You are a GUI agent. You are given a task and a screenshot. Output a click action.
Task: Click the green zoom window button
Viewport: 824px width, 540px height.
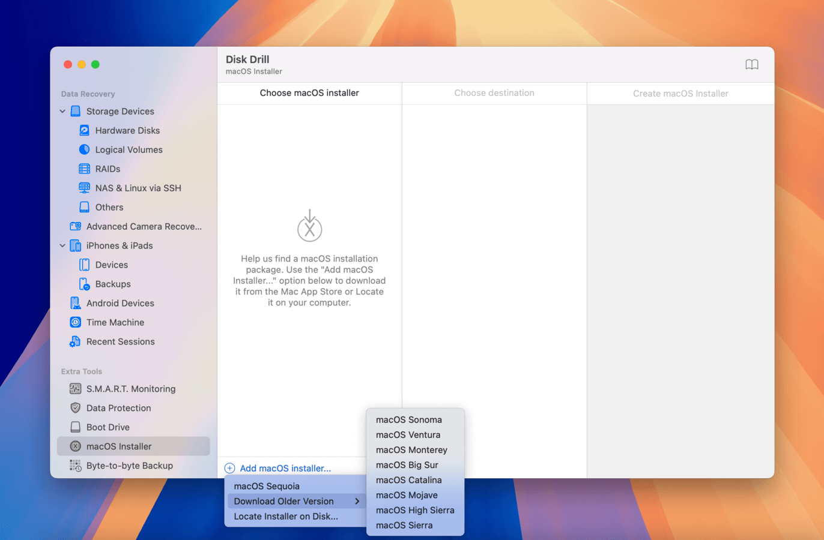(95, 64)
